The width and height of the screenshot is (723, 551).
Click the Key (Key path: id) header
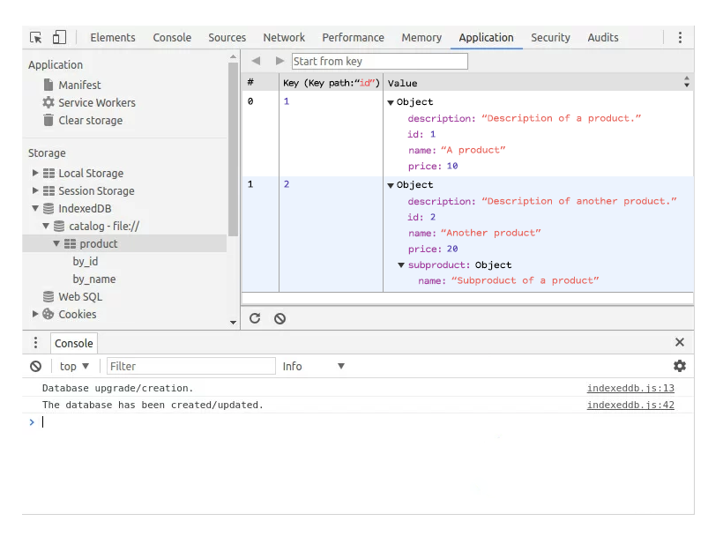[331, 83]
